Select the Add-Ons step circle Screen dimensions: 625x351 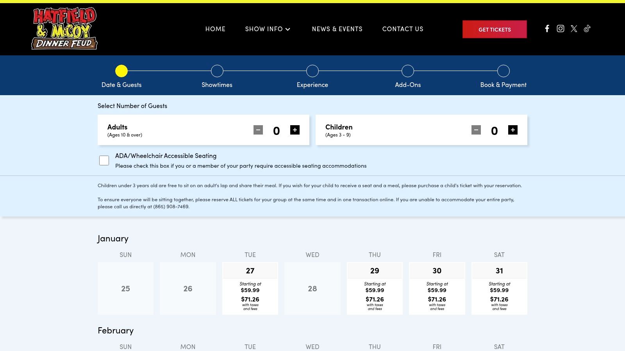pos(408,71)
